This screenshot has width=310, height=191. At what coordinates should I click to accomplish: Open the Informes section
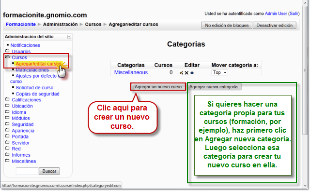click(21, 155)
